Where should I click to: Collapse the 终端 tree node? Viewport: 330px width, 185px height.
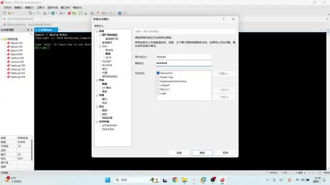pyautogui.click(x=97, y=80)
